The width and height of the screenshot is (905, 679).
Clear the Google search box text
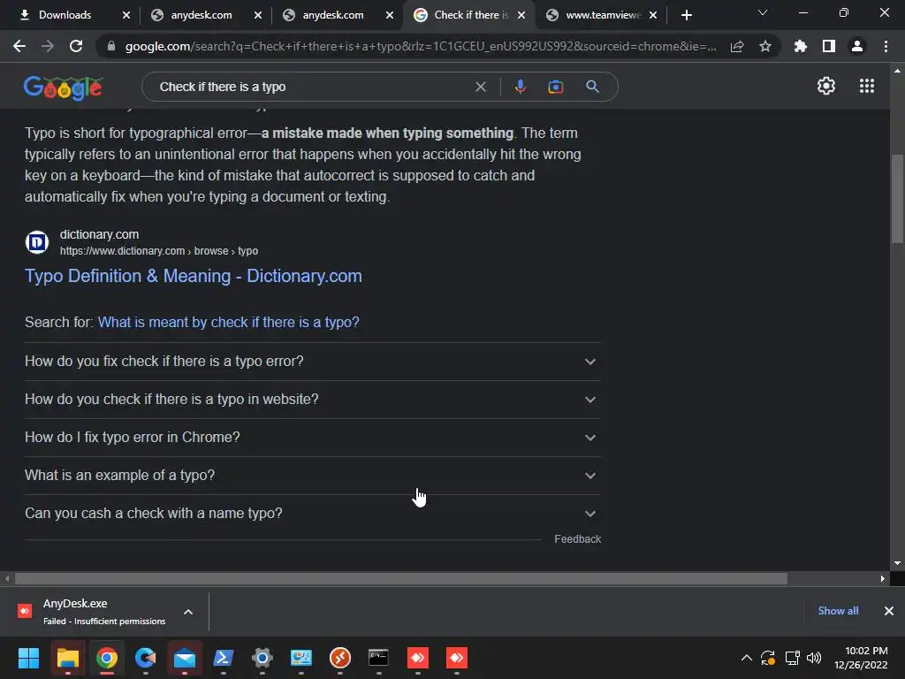(480, 87)
